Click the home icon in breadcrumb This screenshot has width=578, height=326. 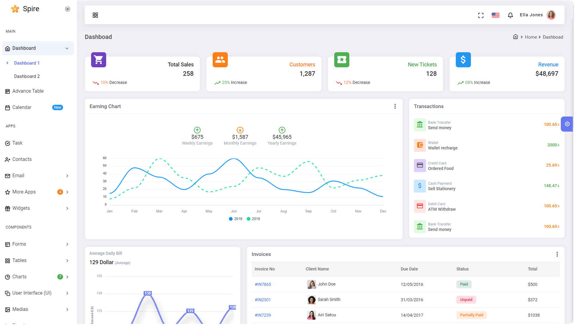516,37
